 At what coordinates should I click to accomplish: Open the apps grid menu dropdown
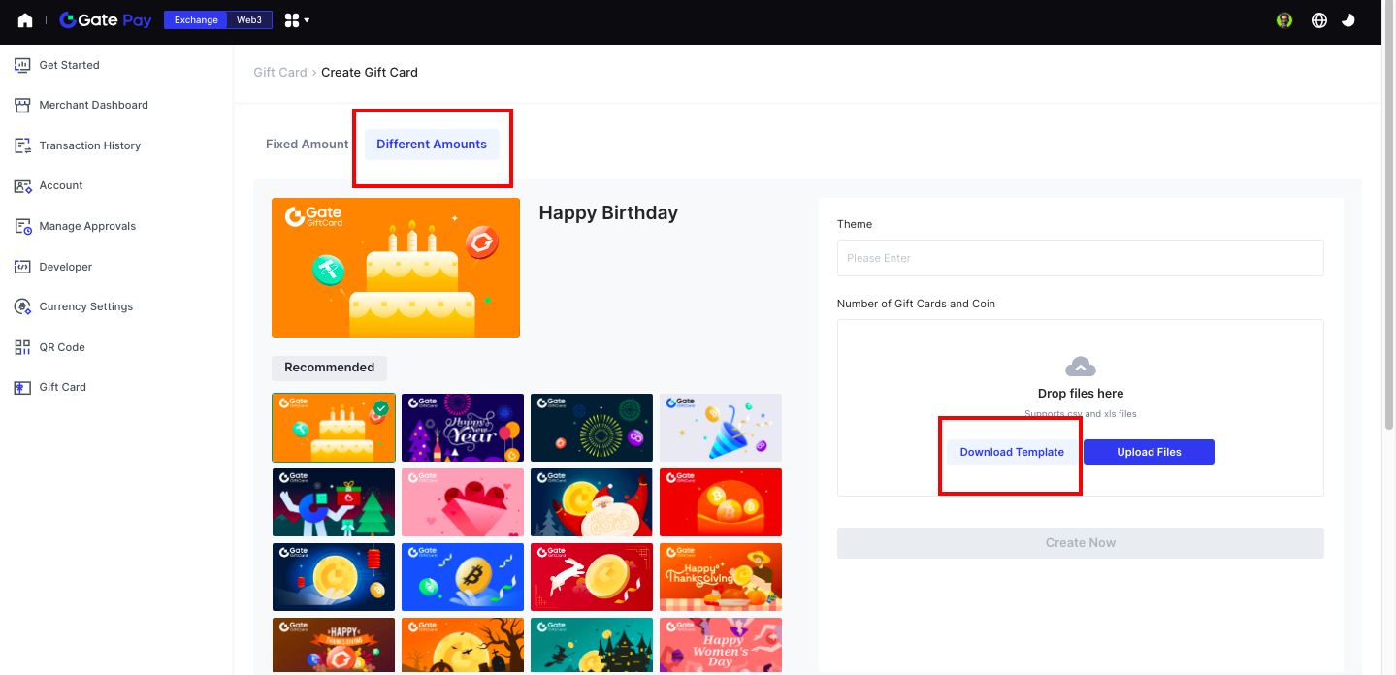(297, 20)
